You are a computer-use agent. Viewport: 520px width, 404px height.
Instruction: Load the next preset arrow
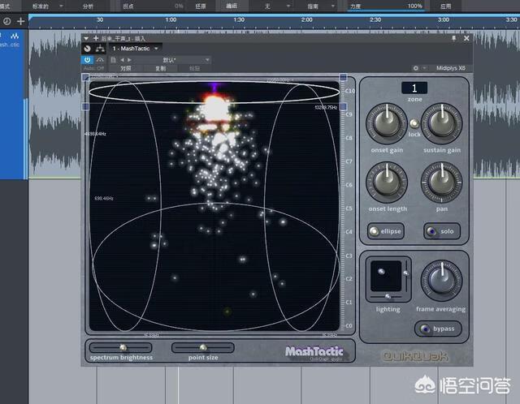[x=129, y=60]
